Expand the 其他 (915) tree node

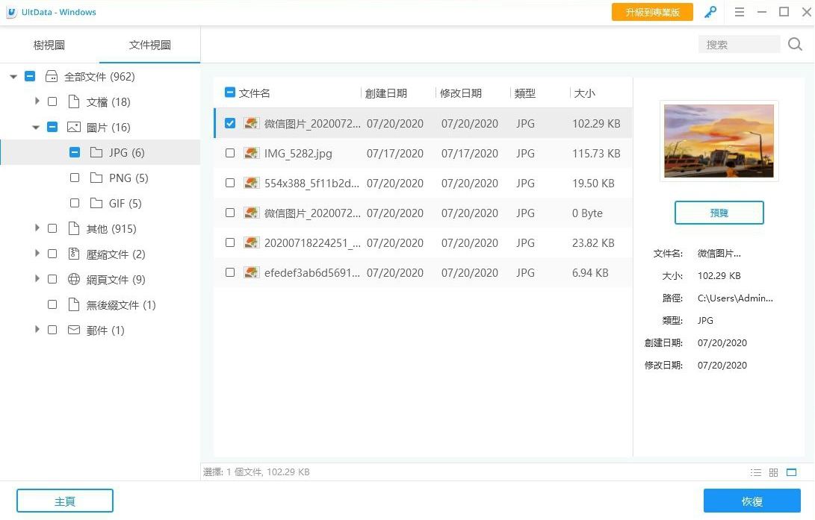(x=37, y=228)
